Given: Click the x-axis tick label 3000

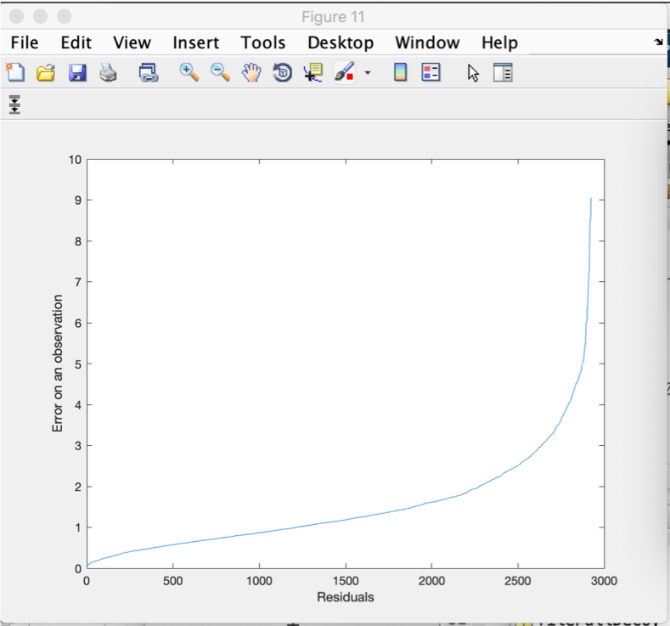Looking at the screenshot, I should tap(604, 581).
